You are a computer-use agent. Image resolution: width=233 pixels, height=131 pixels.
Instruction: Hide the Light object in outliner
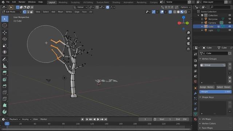(230, 30)
